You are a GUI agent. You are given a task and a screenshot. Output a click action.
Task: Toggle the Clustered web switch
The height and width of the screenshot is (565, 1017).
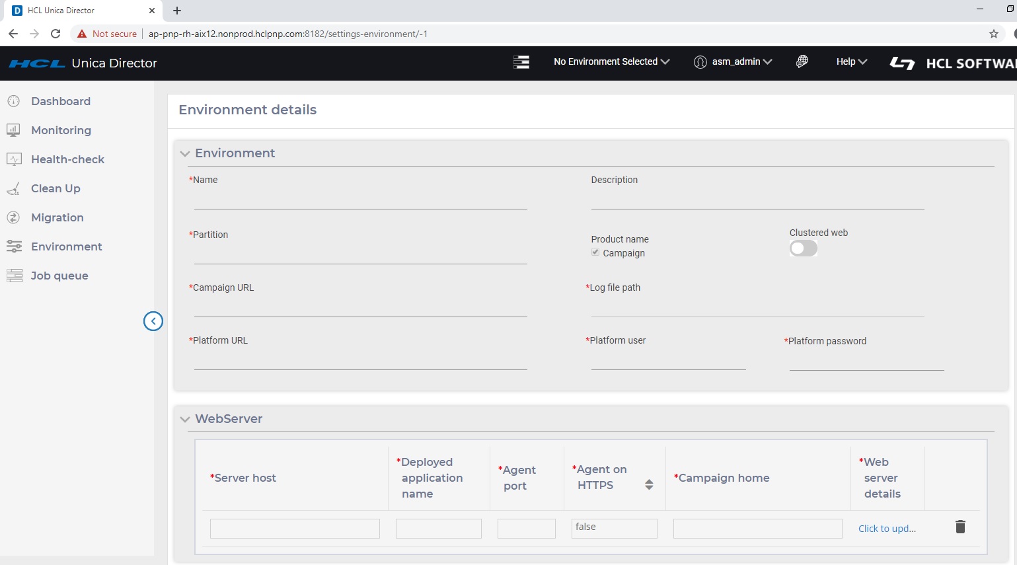803,248
